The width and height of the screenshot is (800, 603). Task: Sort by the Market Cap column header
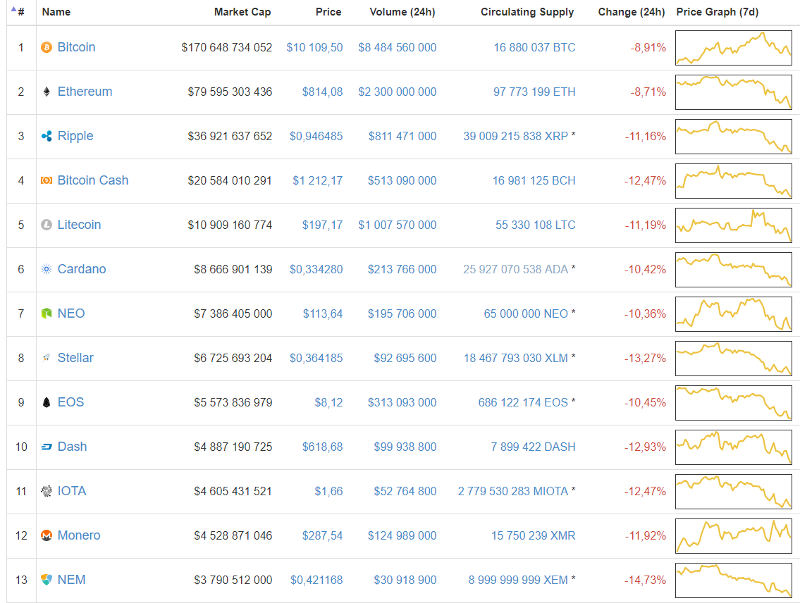pos(242,12)
